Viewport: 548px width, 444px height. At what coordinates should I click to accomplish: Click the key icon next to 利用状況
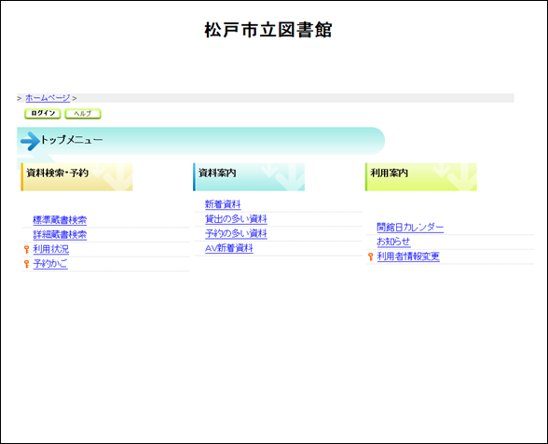tap(26, 249)
